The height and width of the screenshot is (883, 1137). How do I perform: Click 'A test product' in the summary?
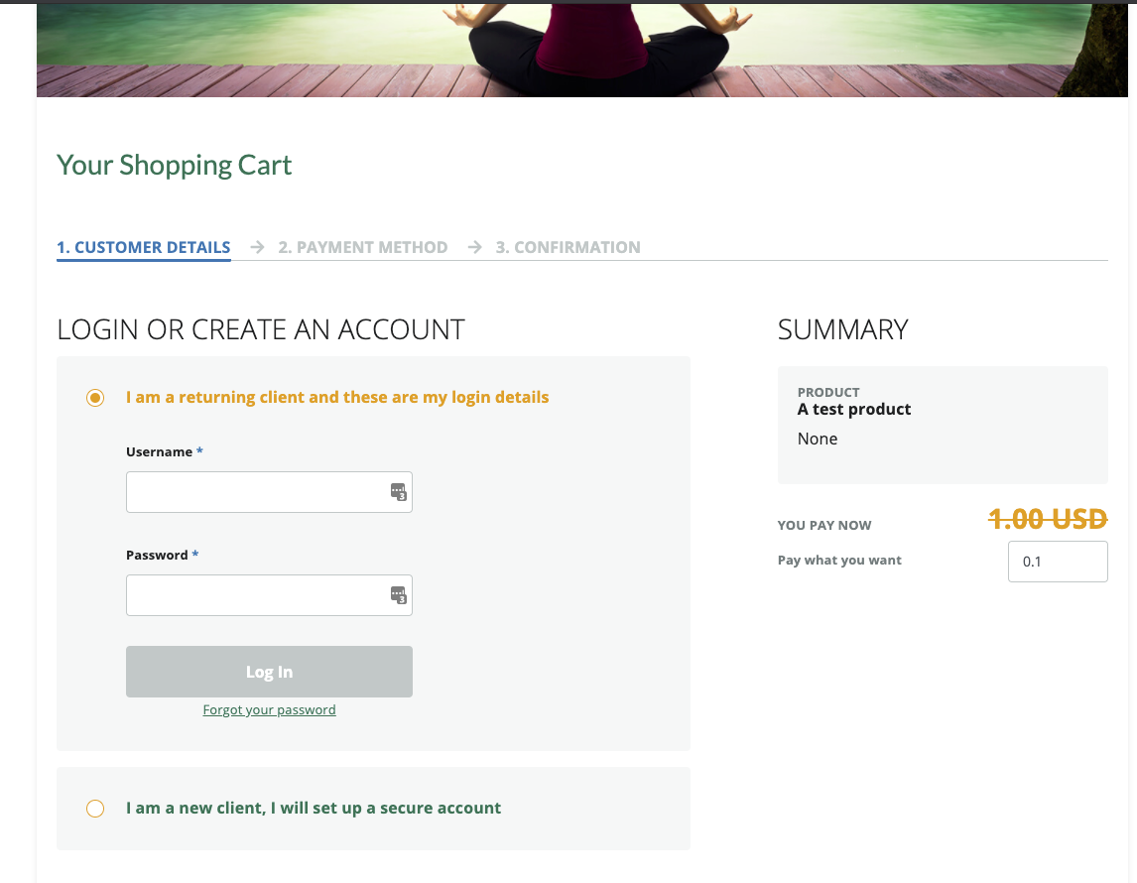[x=854, y=410]
